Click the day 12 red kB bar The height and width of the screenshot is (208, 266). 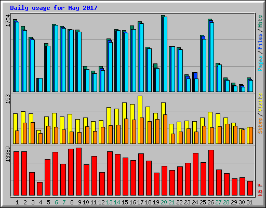[x=102, y=184]
